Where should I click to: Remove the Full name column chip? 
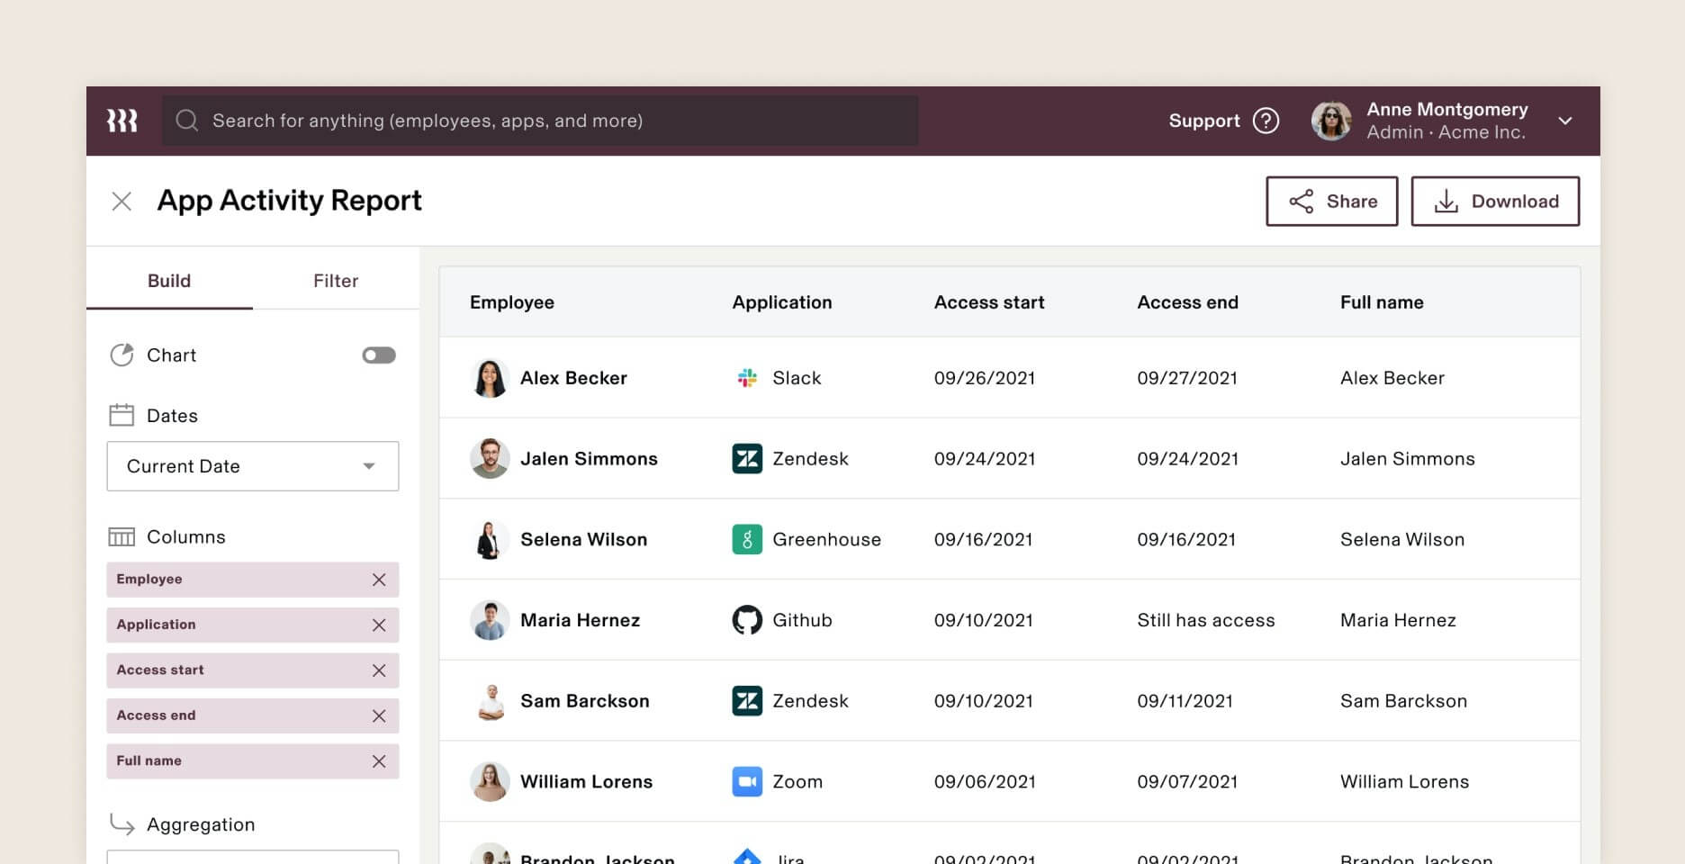click(x=379, y=760)
